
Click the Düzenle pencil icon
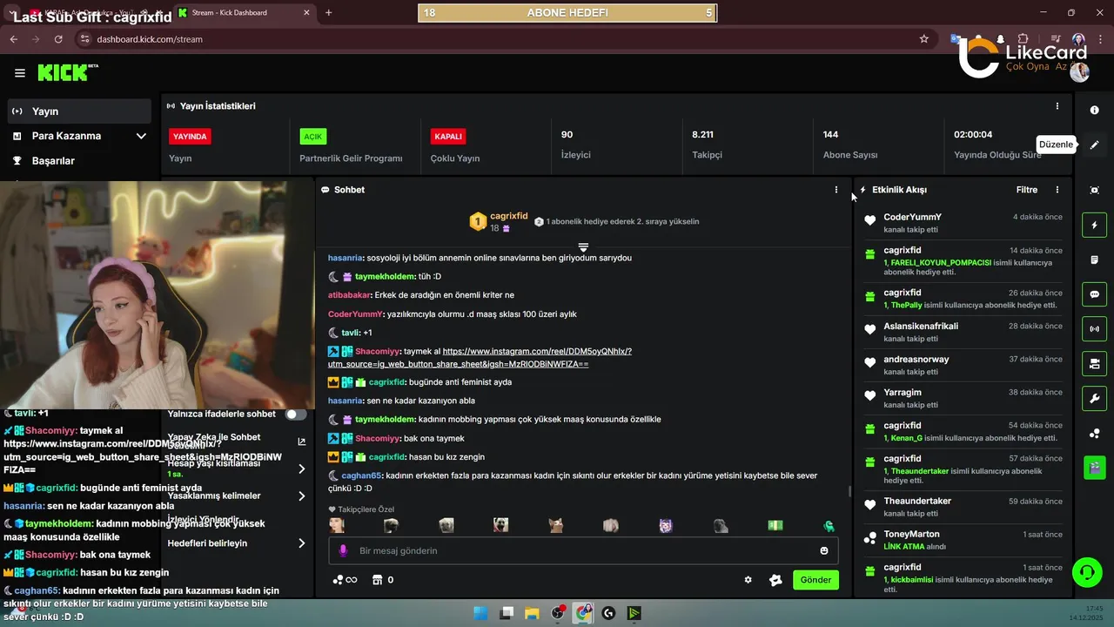1095,145
